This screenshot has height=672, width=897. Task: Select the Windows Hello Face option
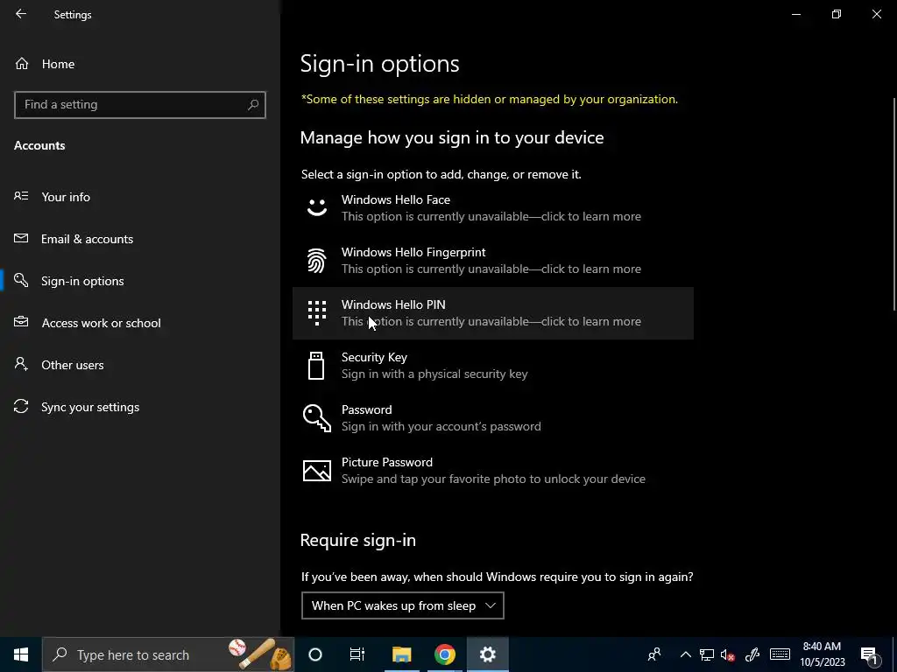pyautogui.click(x=493, y=208)
